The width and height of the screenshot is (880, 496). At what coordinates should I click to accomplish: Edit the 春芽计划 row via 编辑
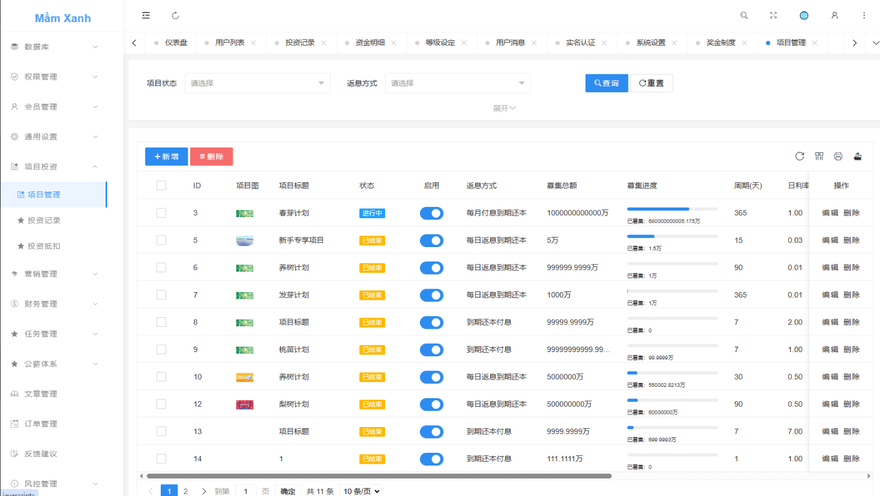coord(830,213)
